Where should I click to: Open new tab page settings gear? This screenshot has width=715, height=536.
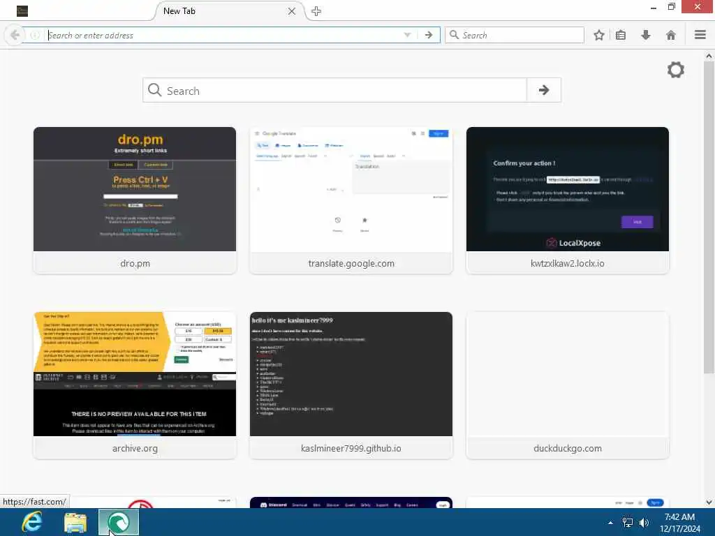pos(676,70)
